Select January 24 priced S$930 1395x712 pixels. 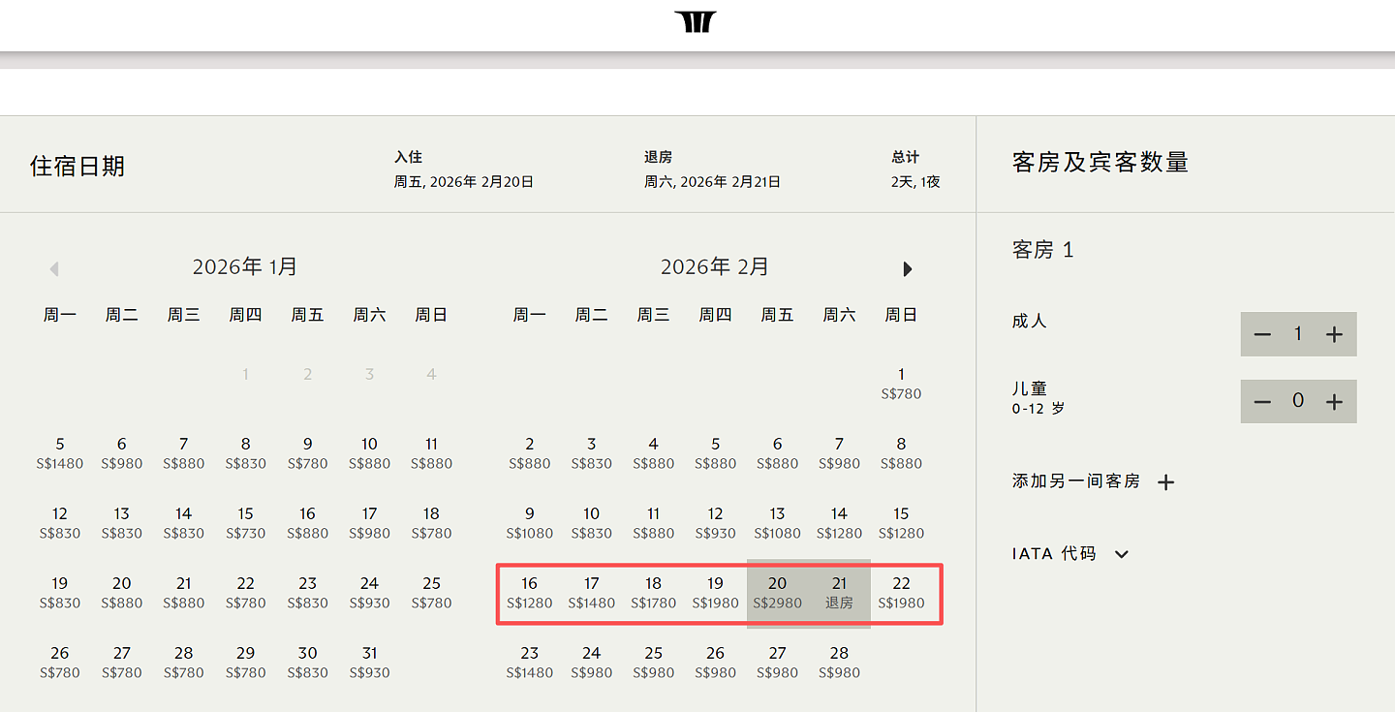point(370,593)
